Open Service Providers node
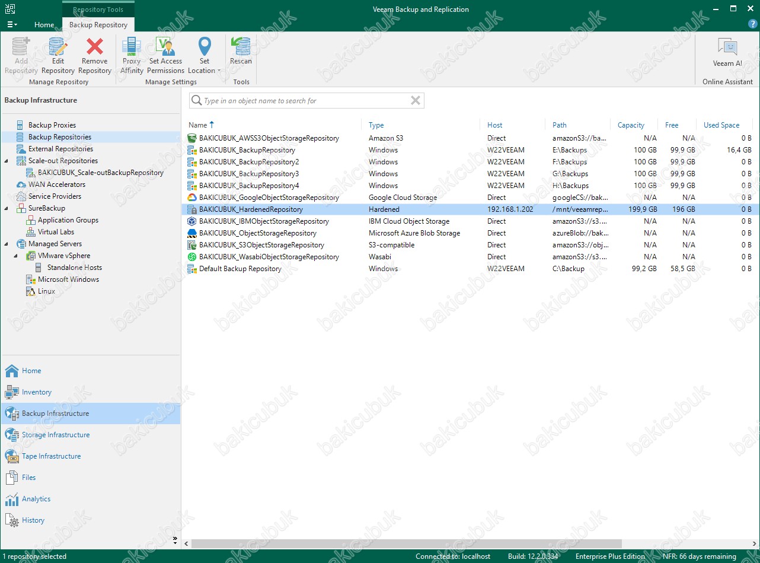 click(x=55, y=196)
